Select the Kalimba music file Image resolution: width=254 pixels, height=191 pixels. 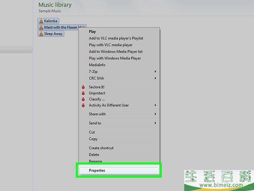51,21
